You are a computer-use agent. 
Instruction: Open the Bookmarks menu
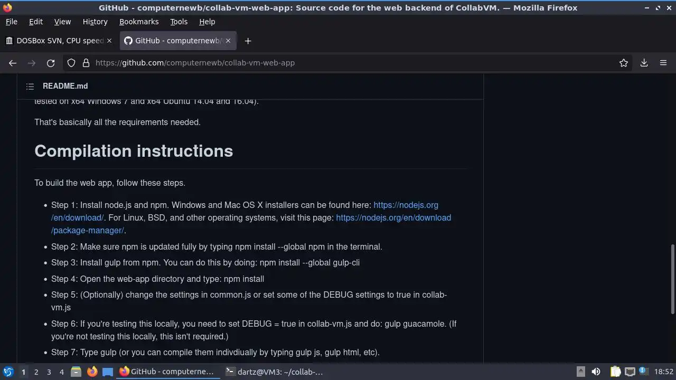pyautogui.click(x=139, y=22)
